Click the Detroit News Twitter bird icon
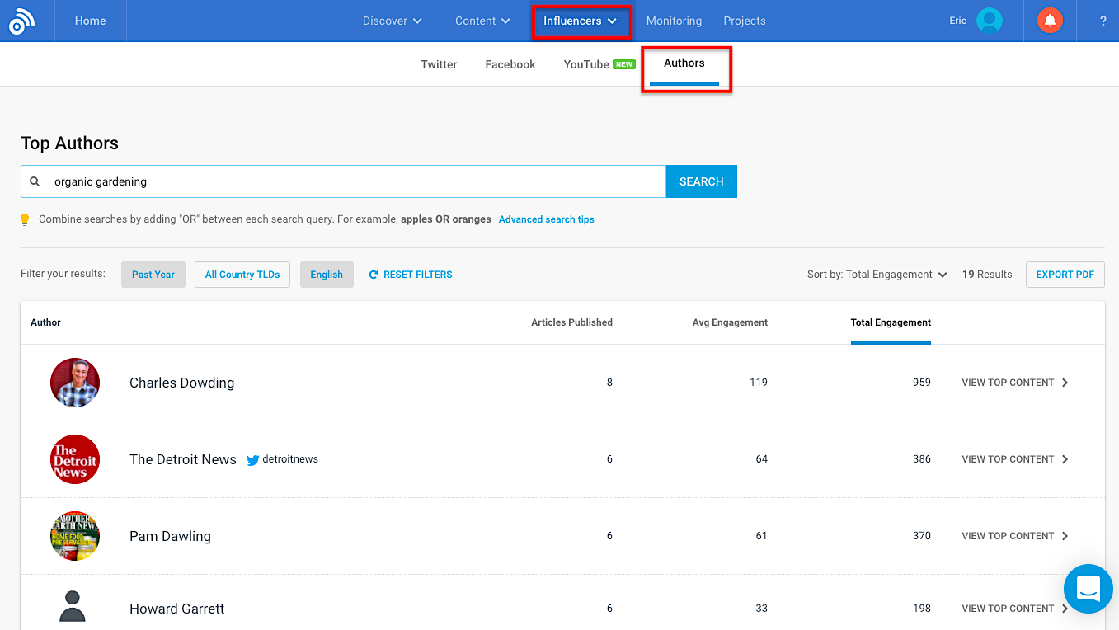This screenshot has width=1119, height=630. tap(253, 460)
